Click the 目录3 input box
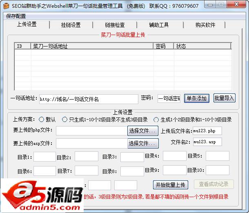The width and height of the screenshot is (249, 213). click(x=132, y=157)
